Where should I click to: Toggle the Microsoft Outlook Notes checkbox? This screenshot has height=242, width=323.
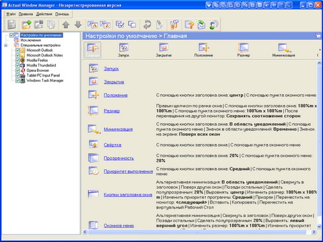[17, 55]
